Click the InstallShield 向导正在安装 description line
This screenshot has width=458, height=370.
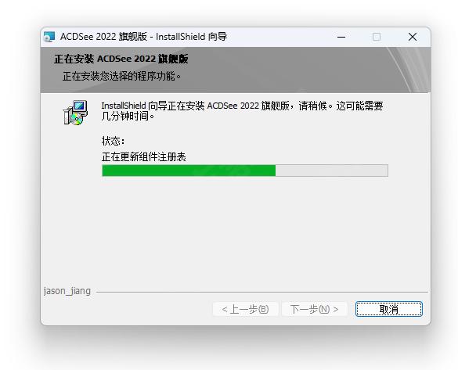(242, 106)
